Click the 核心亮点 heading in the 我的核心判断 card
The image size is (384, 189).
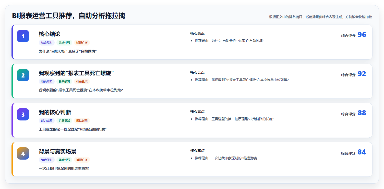[197, 112]
